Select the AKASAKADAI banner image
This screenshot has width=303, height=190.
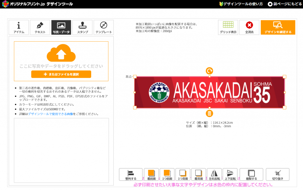(209, 92)
